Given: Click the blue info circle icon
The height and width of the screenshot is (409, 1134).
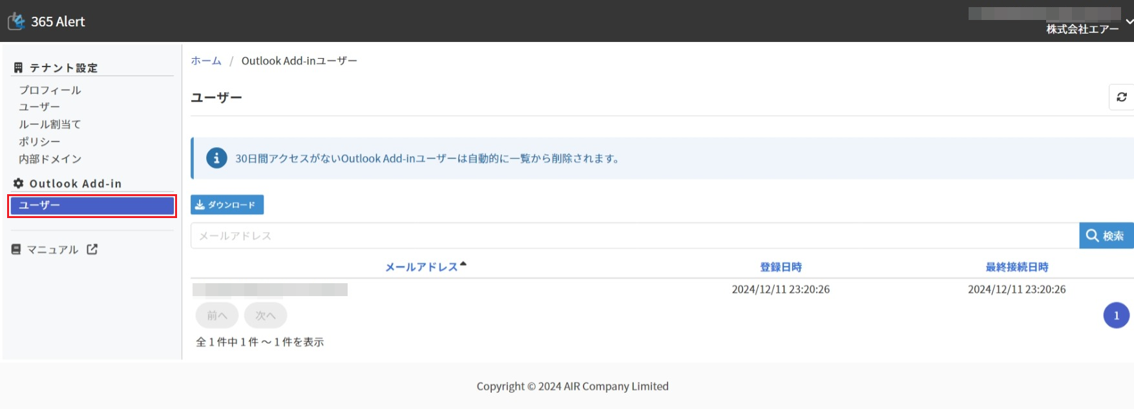Looking at the screenshot, I should coord(216,158).
